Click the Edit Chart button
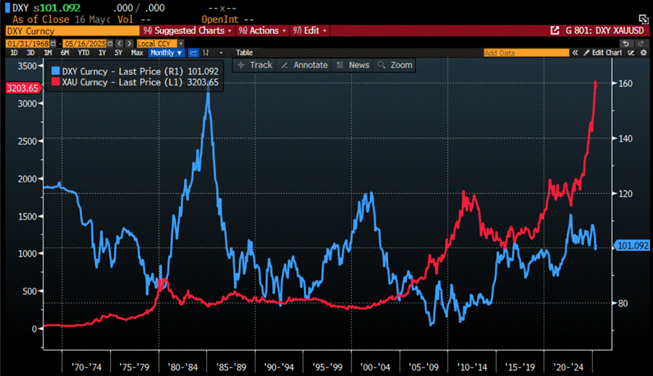Viewport: 653px width, 376px height. pyautogui.click(x=602, y=53)
